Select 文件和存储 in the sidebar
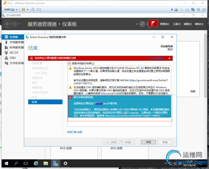The image size is (209, 169). point(13,63)
